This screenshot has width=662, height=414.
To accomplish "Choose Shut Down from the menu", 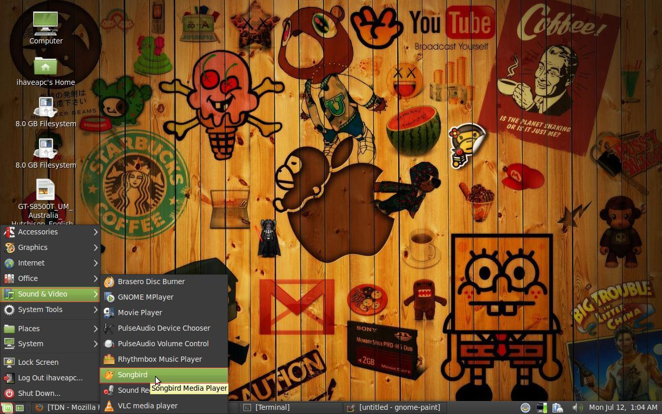I will click(x=50, y=393).
